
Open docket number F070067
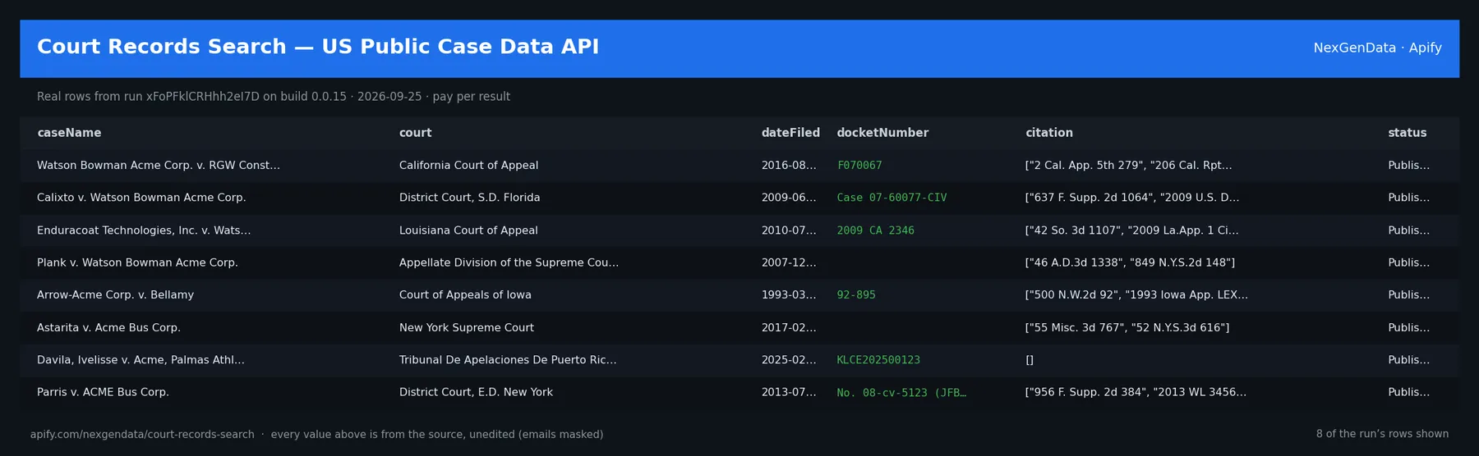[x=859, y=166]
